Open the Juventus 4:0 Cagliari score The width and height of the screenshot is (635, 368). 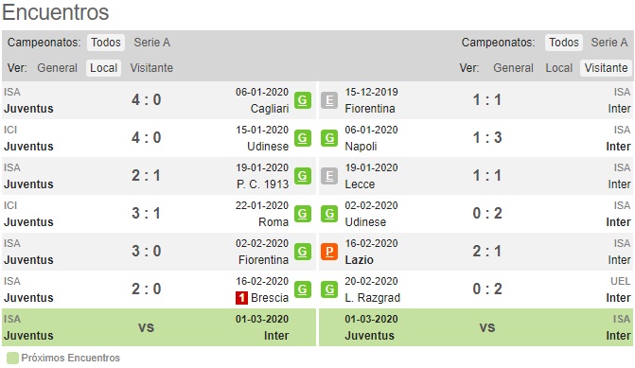[x=146, y=100]
